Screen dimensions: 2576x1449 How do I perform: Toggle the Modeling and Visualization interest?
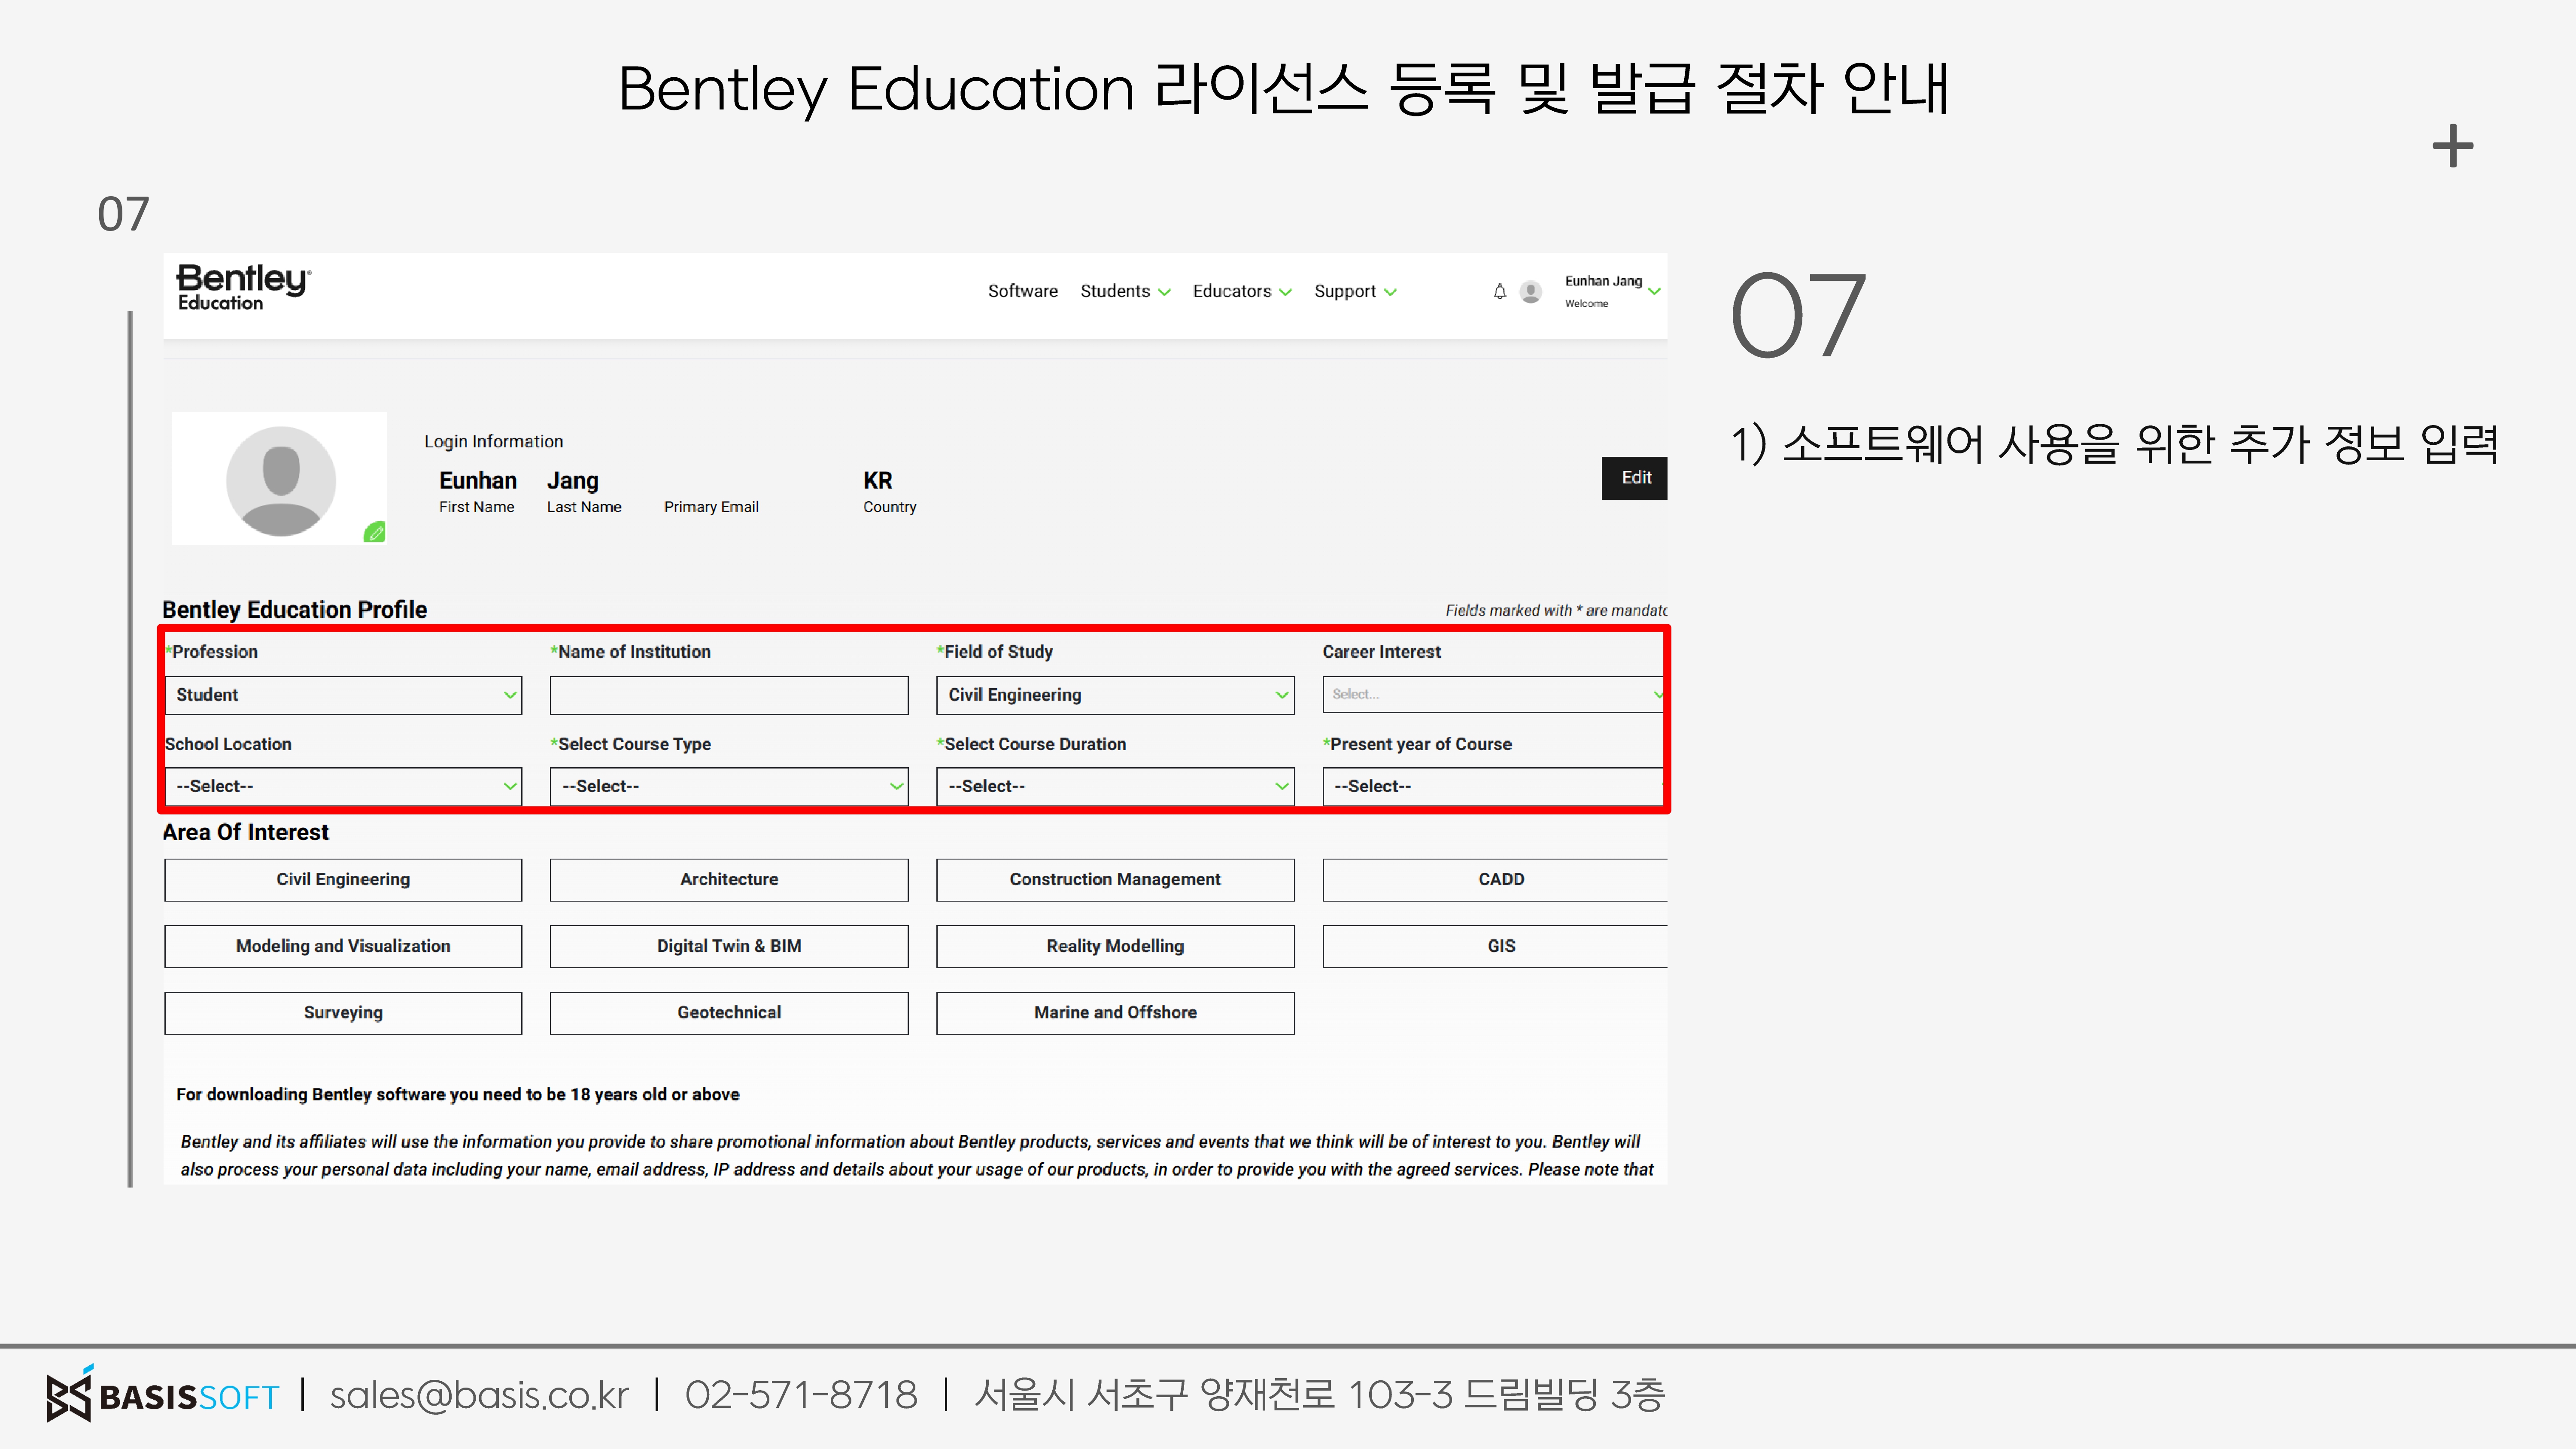point(343,946)
